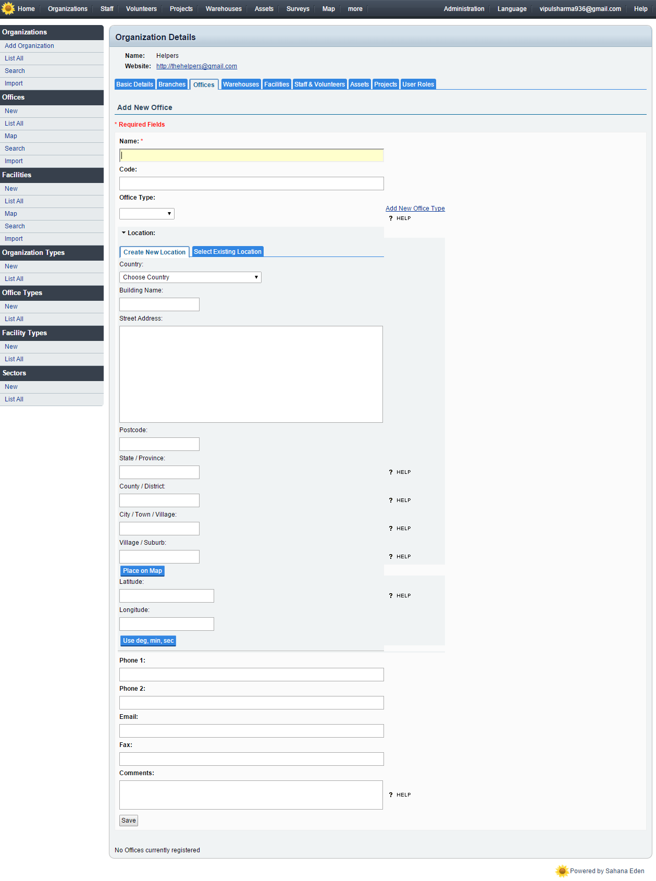656x881 pixels.
Task: Open the Office Type dropdown
Action: 146,214
